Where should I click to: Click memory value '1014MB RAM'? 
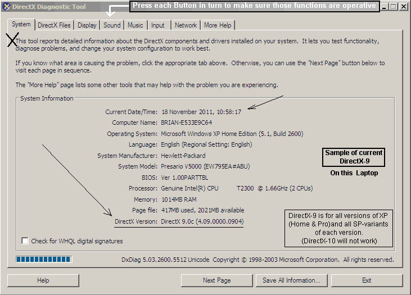click(x=179, y=199)
